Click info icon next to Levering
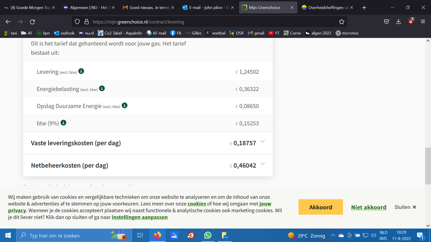The image size is (431, 242). pyautogui.click(x=82, y=71)
